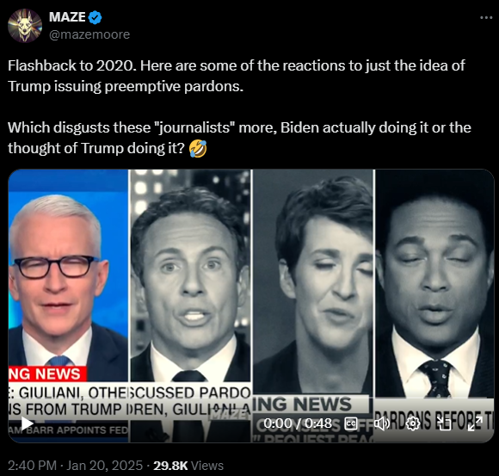The width and height of the screenshot is (499, 476).
Task: Click the 0:00 / 0:48 time display
Action: tap(298, 423)
